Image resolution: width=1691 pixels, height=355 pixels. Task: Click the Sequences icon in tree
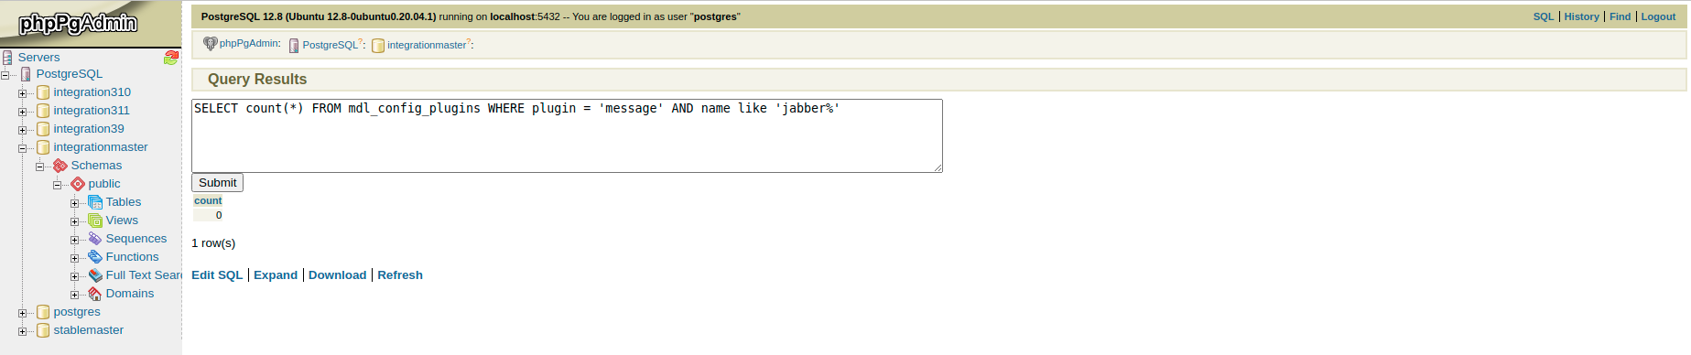click(x=95, y=239)
